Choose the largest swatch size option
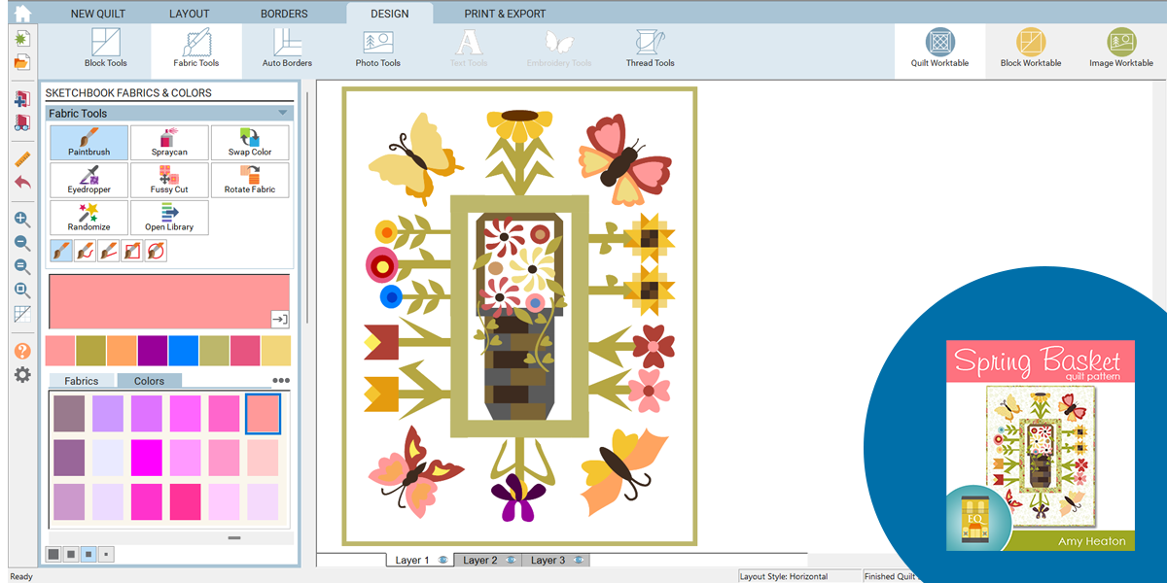This screenshot has height=583, width=1167. pyautogui.click(x=53, y=554)
